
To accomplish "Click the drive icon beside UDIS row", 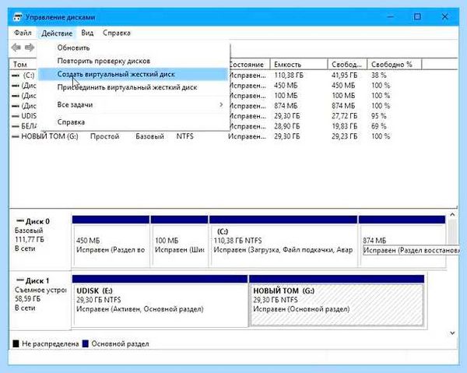I will [x=16, y=116].
